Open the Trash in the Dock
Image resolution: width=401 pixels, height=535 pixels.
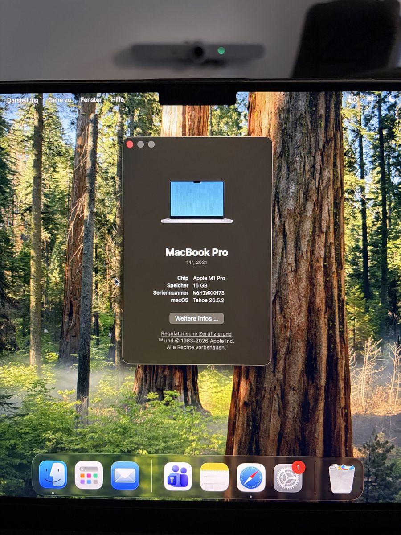(342, 478)
